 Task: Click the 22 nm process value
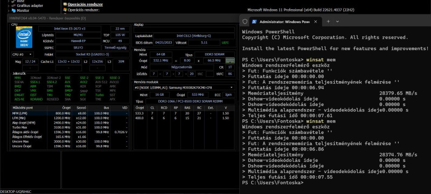point(120,29)
